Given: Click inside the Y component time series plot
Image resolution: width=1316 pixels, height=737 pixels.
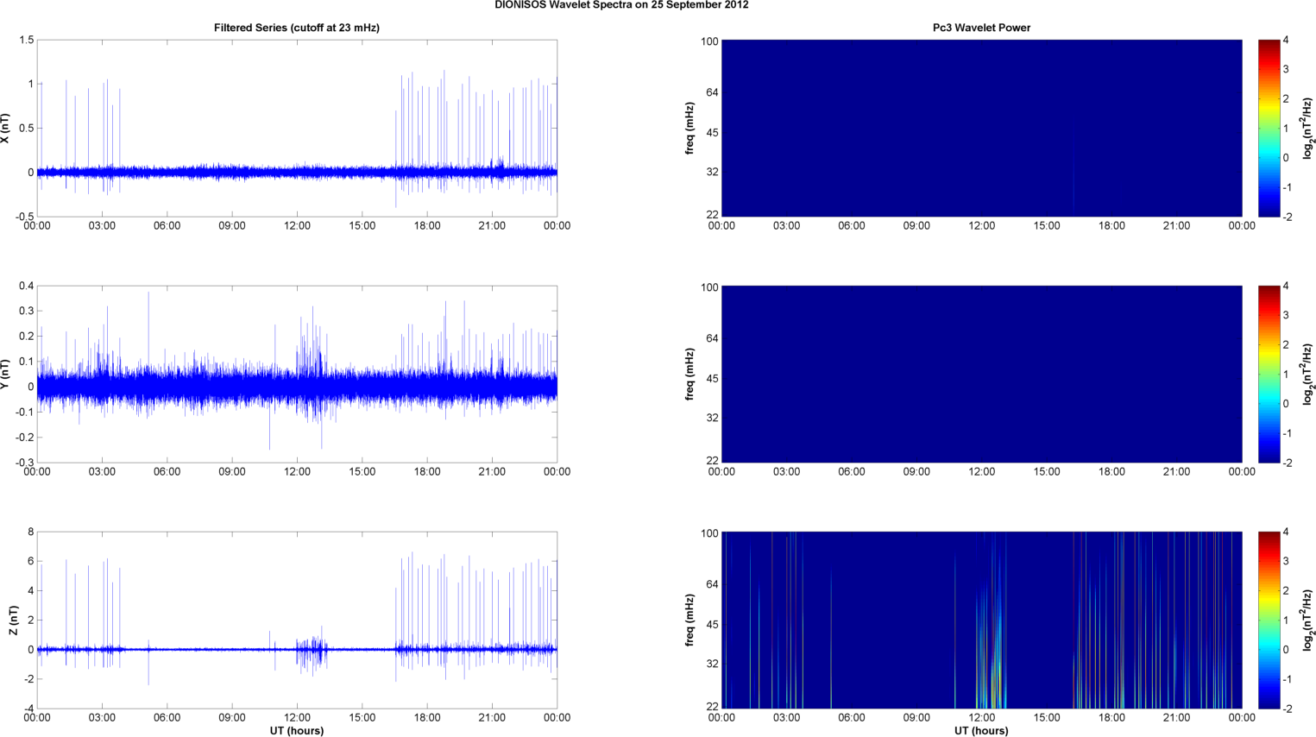Looking at the screenshot, I should click(x=297, y=374).
